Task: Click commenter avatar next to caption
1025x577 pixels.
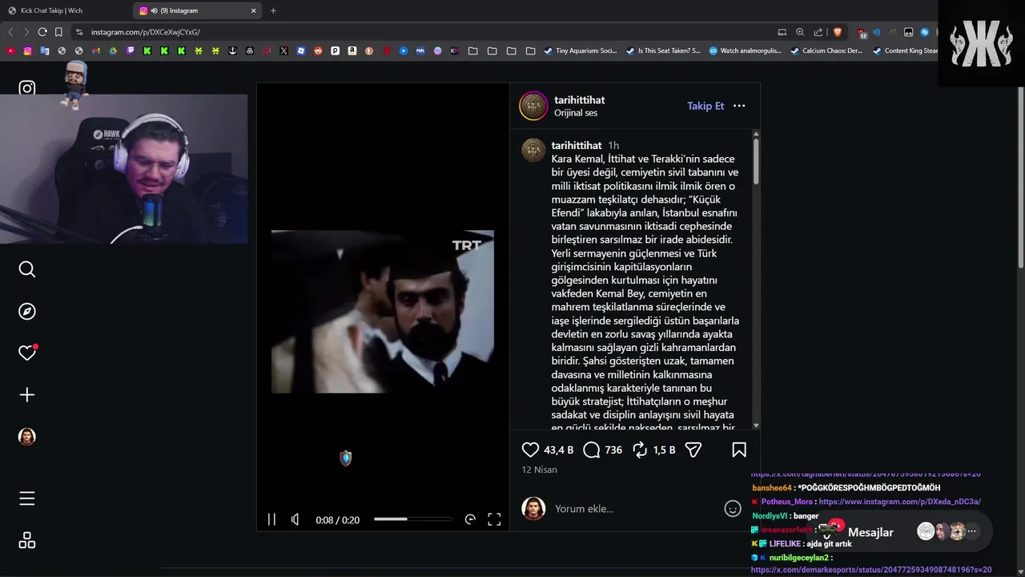Action: (x=533, y=150)
